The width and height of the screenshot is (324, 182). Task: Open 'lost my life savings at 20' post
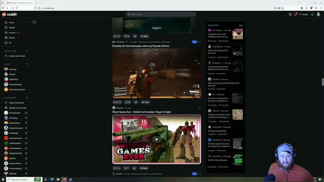point(218,52)
